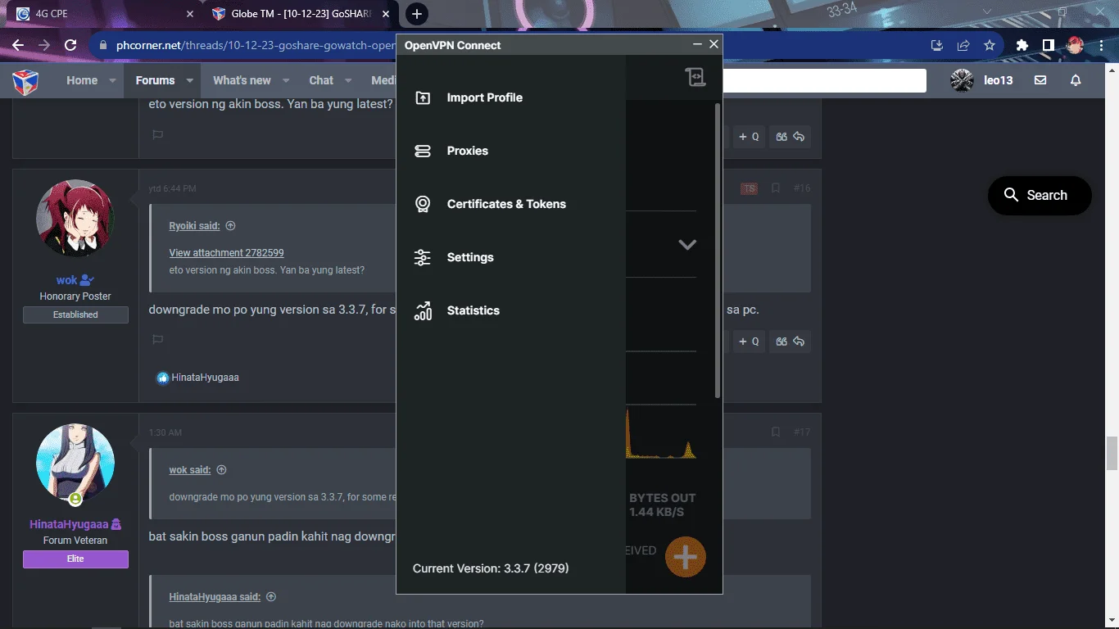Open Chrome's side panel icon
This screenshot has width=1119, height=629.
[x=1048, y=45]
